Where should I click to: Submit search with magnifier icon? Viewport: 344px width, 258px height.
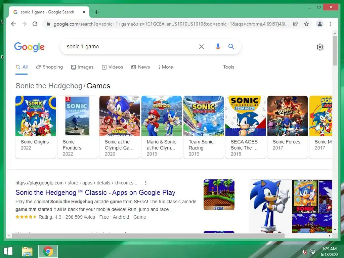(x=231, y=46)
